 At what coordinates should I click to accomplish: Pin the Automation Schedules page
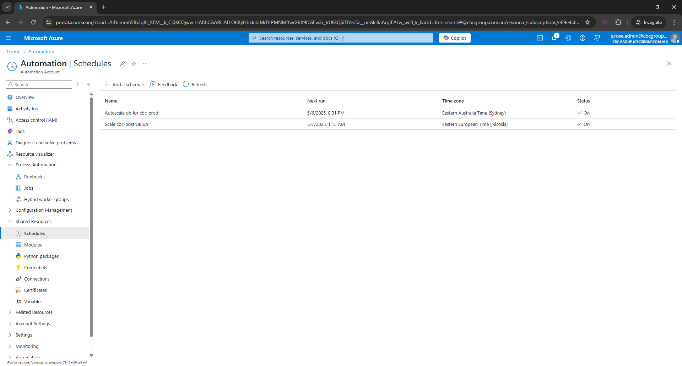tap(123, 63)
